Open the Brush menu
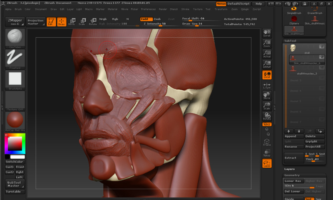Viewport: 333px width, 200px height. 18,9
